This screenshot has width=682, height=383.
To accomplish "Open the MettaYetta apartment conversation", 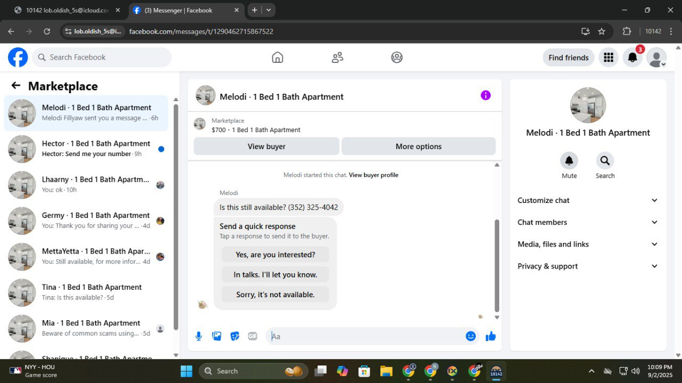I will point(86,257).
